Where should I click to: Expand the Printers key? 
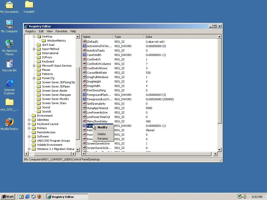[x=29, y=128]
